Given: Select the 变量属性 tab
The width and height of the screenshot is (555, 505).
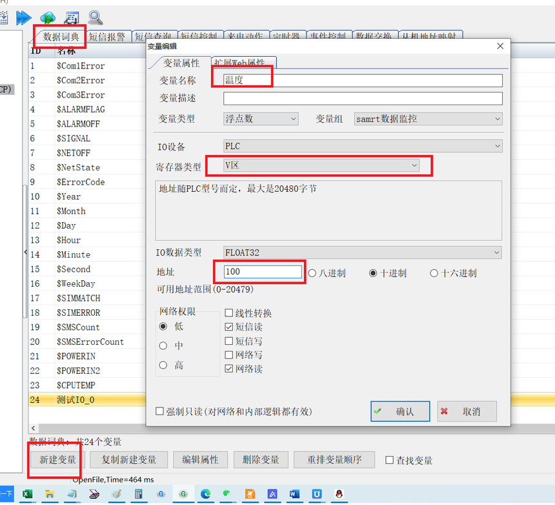Looking at the screenshot, I should [x=181, y=63].
